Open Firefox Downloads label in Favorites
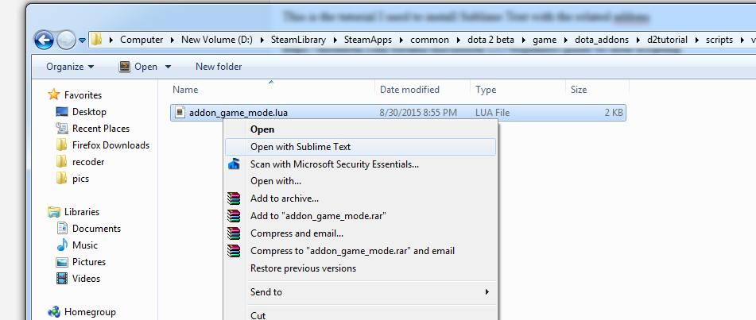 pos(110,145)
